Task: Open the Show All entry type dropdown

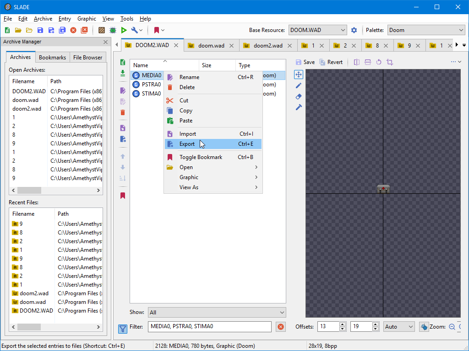Action: tap(217, 313)
